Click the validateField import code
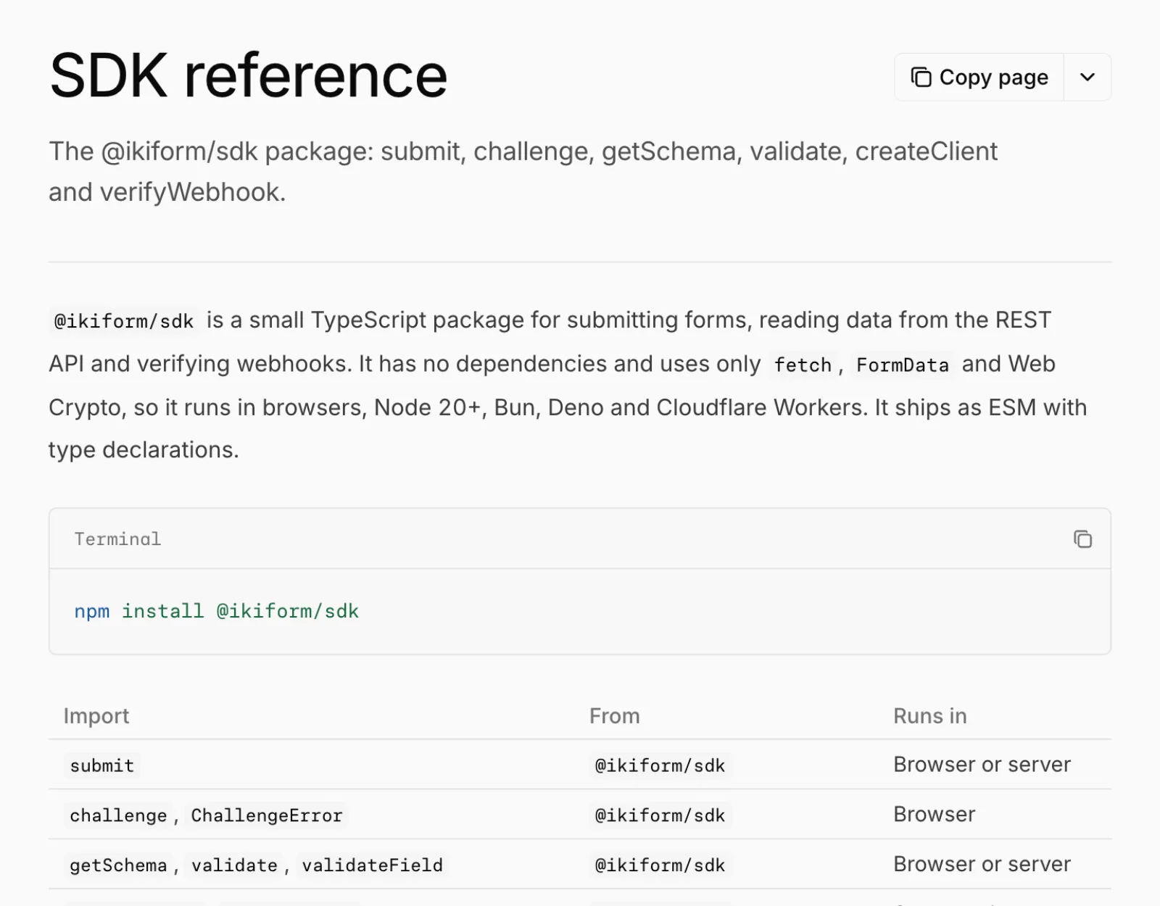The height and width of the screenshot is (906, 1160). (x=372, y=865)
